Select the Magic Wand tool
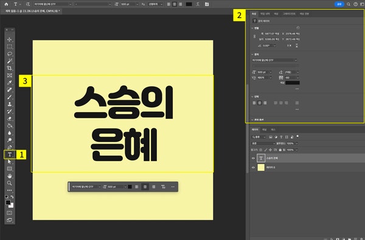365x240 pixels. (x=10, y=61)
